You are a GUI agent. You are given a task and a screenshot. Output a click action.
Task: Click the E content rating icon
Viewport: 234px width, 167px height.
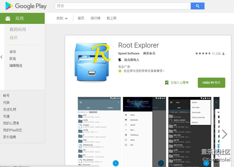(x=120, y=60)
